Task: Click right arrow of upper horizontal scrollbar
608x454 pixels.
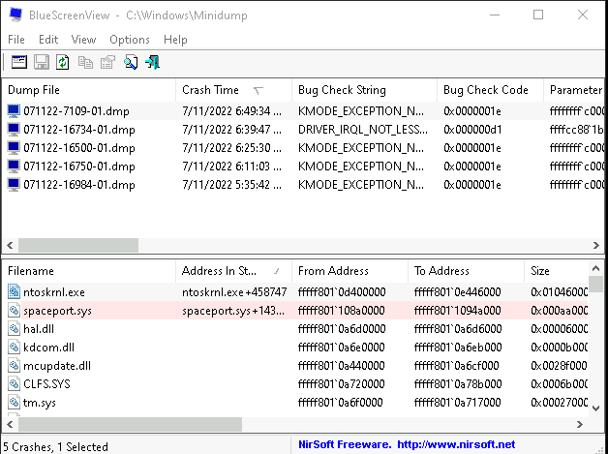Action: 596,245
